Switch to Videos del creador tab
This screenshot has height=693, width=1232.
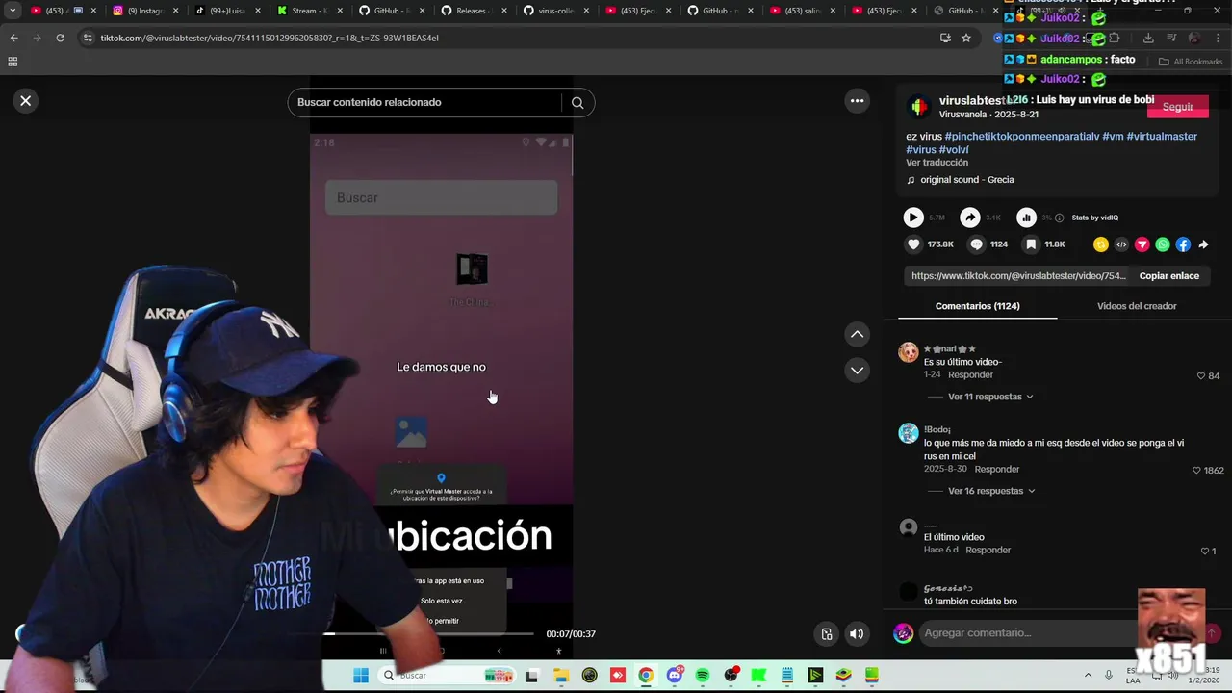(1137, 306)
